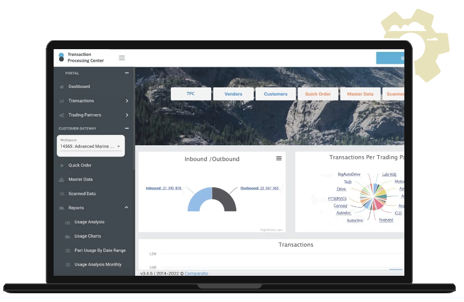Collapse the PORTAL section
The height and width of the screenshot is (302, 464).
pyautogui.click(x=127, y=73)
